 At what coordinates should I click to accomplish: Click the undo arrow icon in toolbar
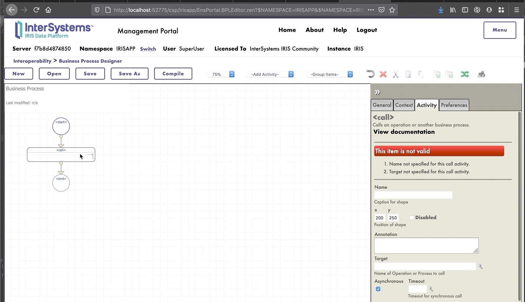pyautogui.click(x=370, y=74)
